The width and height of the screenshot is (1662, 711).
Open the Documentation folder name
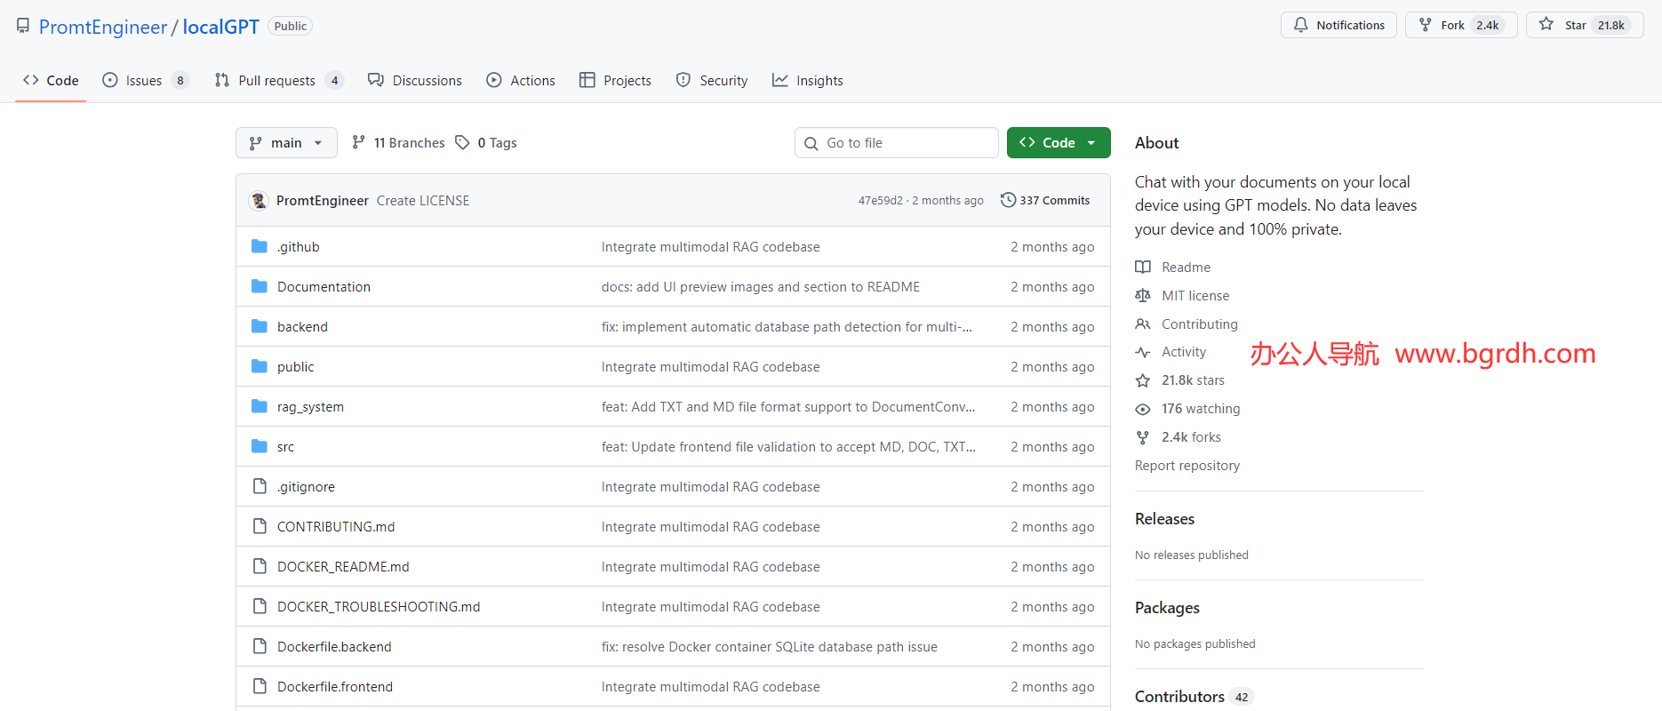point(324,287)
